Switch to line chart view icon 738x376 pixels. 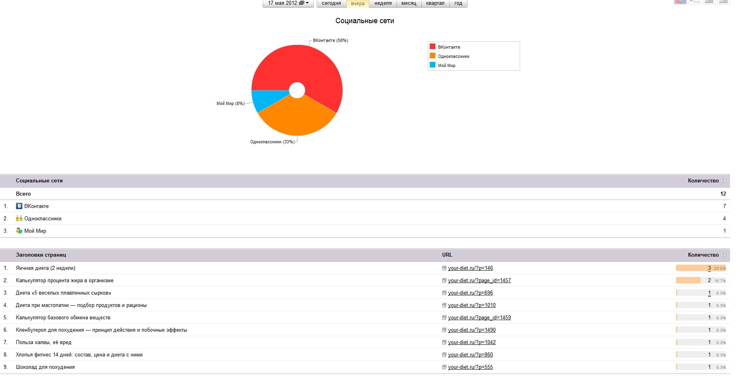(695, 2)
